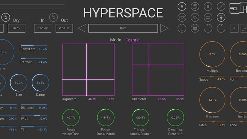Click the redo arrow icon
The image size is (247, 139).
pos(221,28)
